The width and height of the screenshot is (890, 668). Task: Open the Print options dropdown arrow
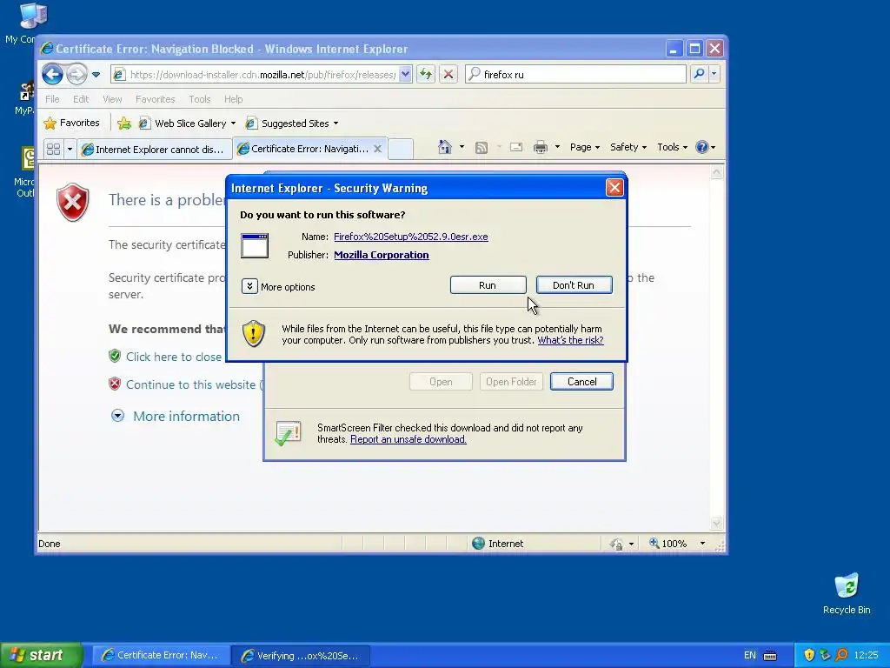tap(557, 147)
